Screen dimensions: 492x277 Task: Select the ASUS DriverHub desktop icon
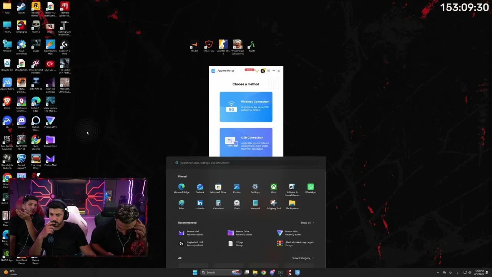22,47
